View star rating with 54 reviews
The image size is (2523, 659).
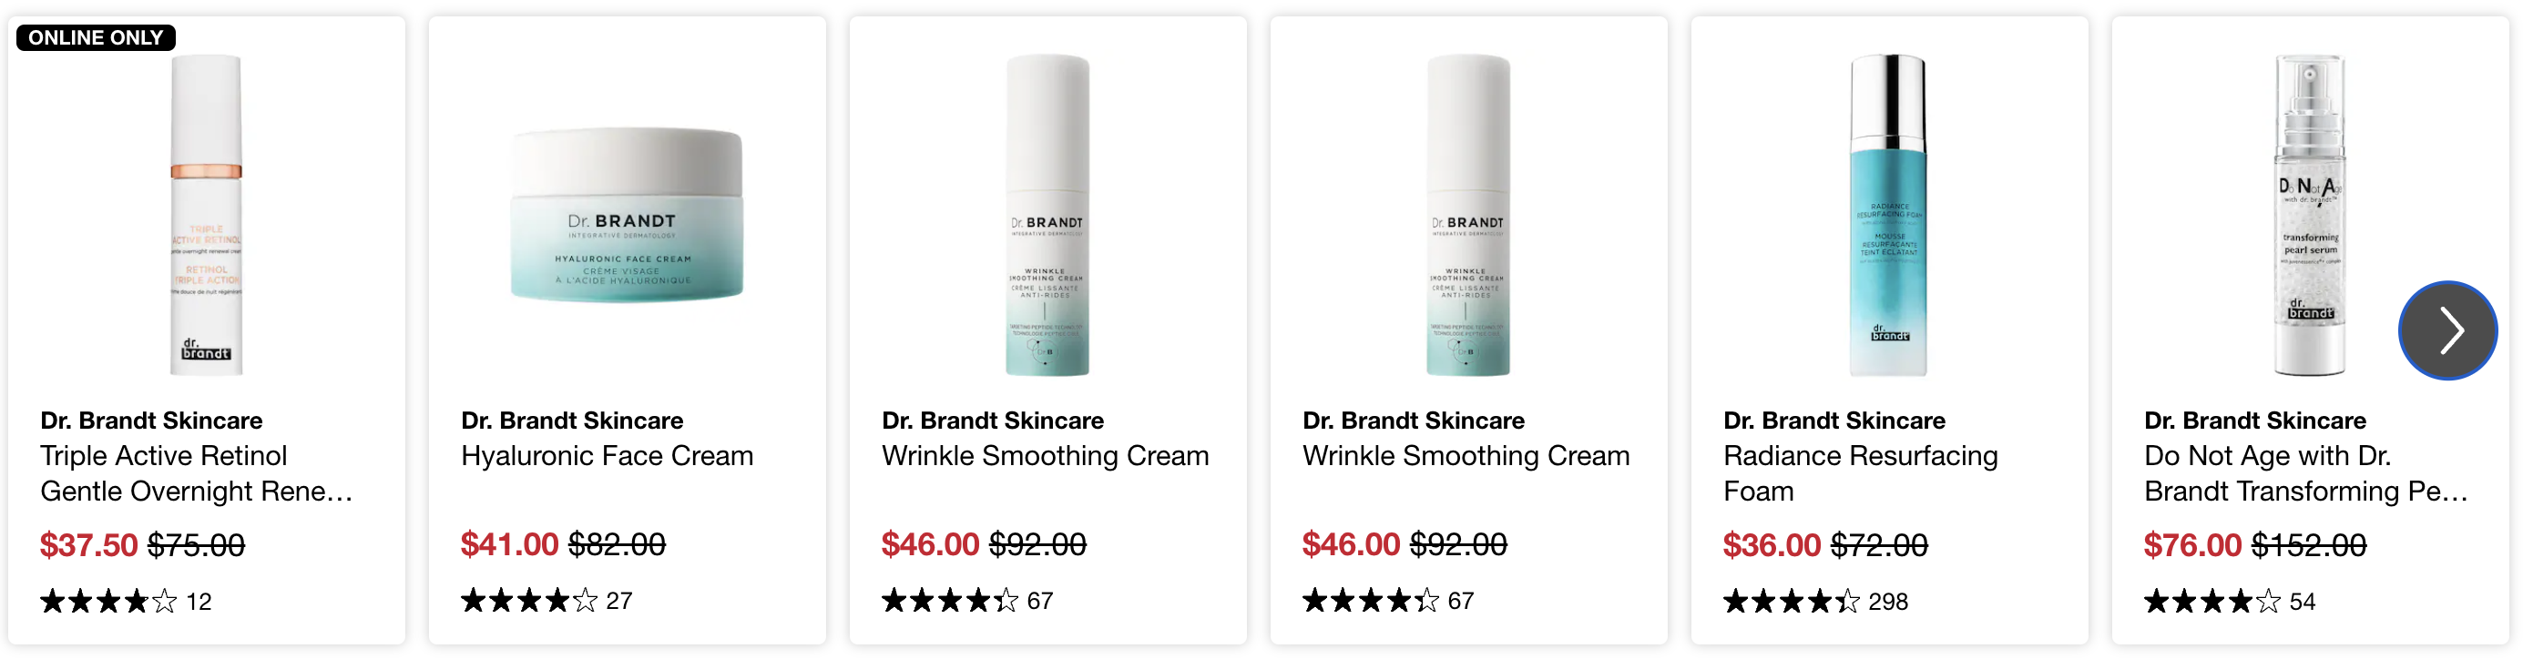click(2229, 602)
